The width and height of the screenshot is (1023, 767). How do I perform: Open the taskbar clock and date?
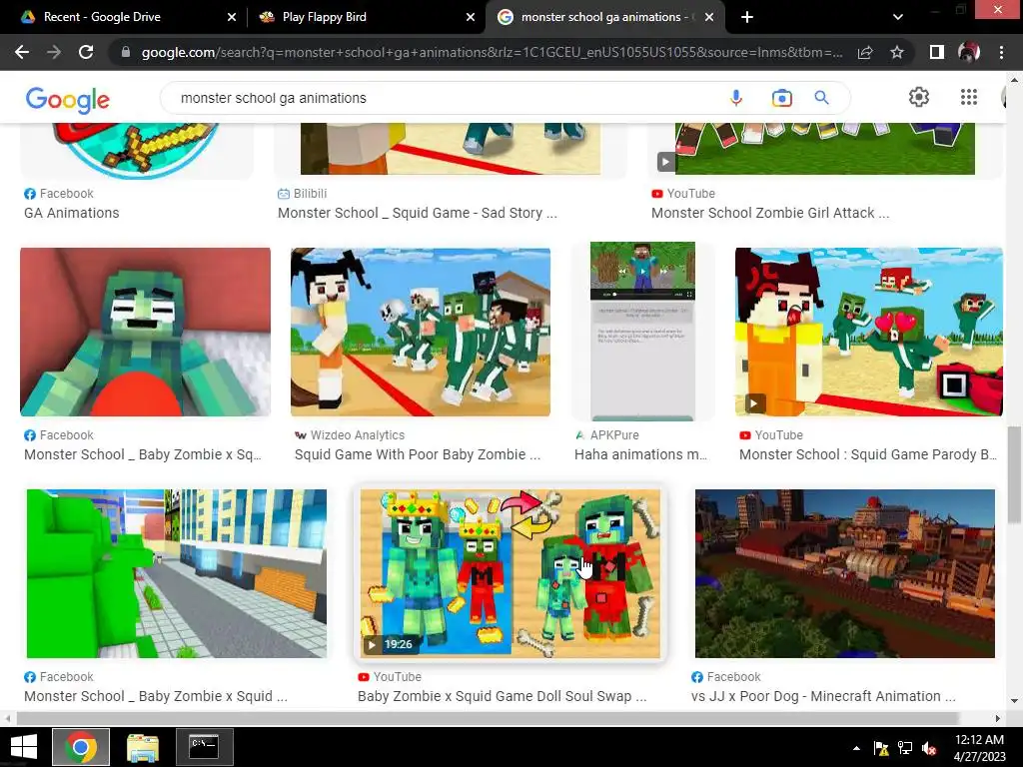(x=979, y=747)
